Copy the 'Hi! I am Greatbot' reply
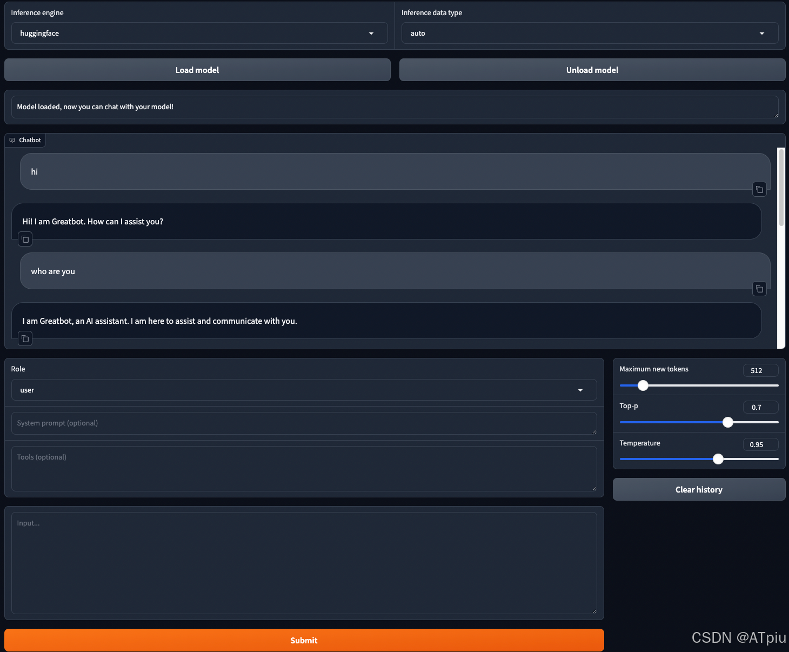This screenshot has height=652, width=789. tap(25, 239)
